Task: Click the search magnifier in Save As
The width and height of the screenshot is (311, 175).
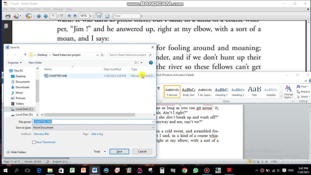Action: pos(150,55)
